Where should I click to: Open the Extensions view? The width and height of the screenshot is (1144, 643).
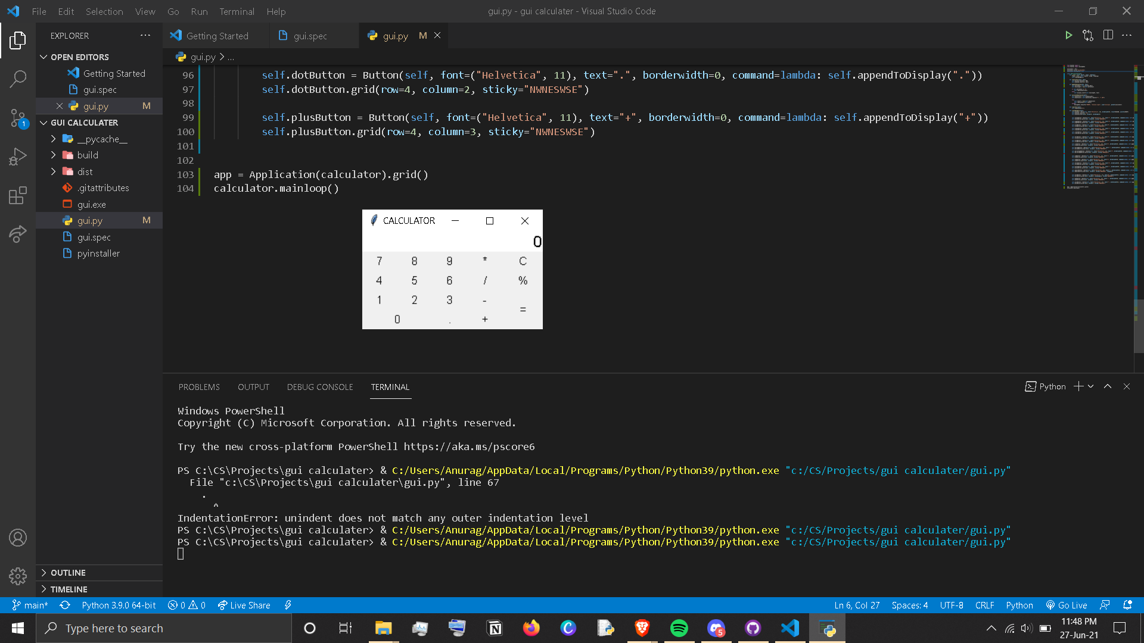(18, 195)
